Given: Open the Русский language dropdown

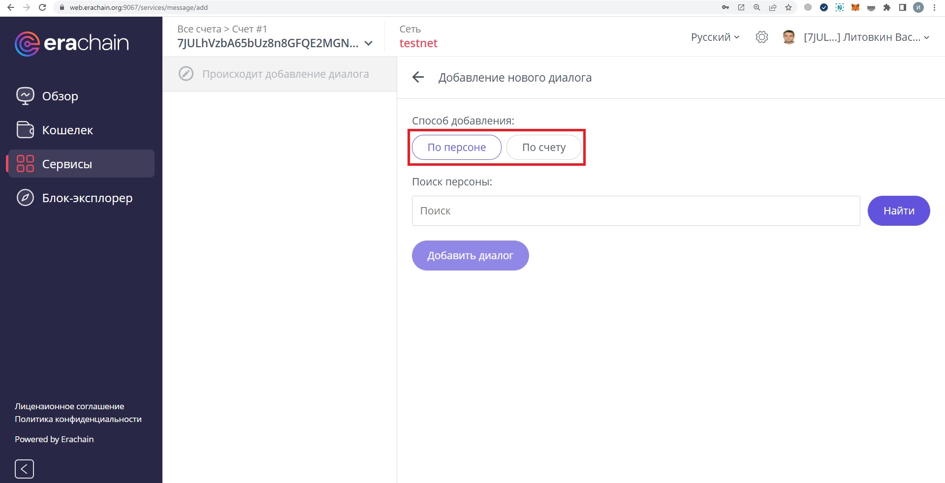Looking at the screenshot, I should click(715, 37).
